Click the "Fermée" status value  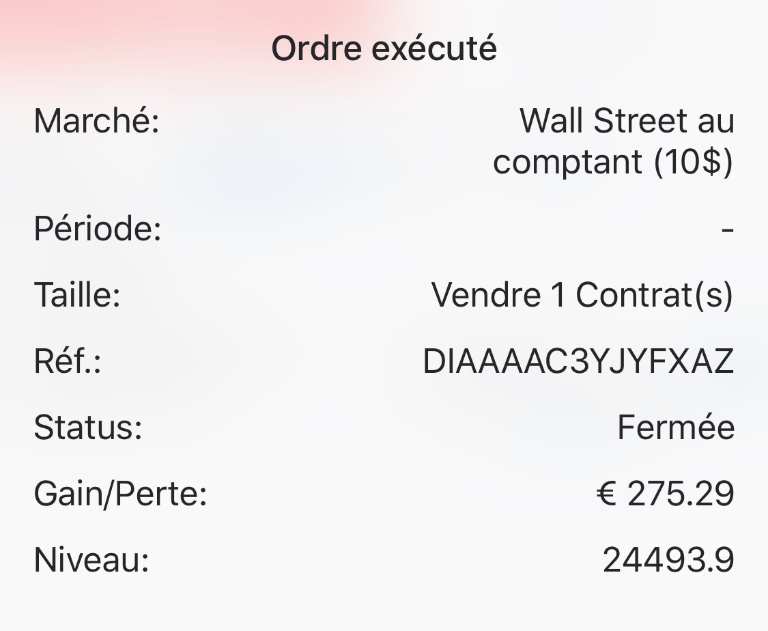(676, 427)
